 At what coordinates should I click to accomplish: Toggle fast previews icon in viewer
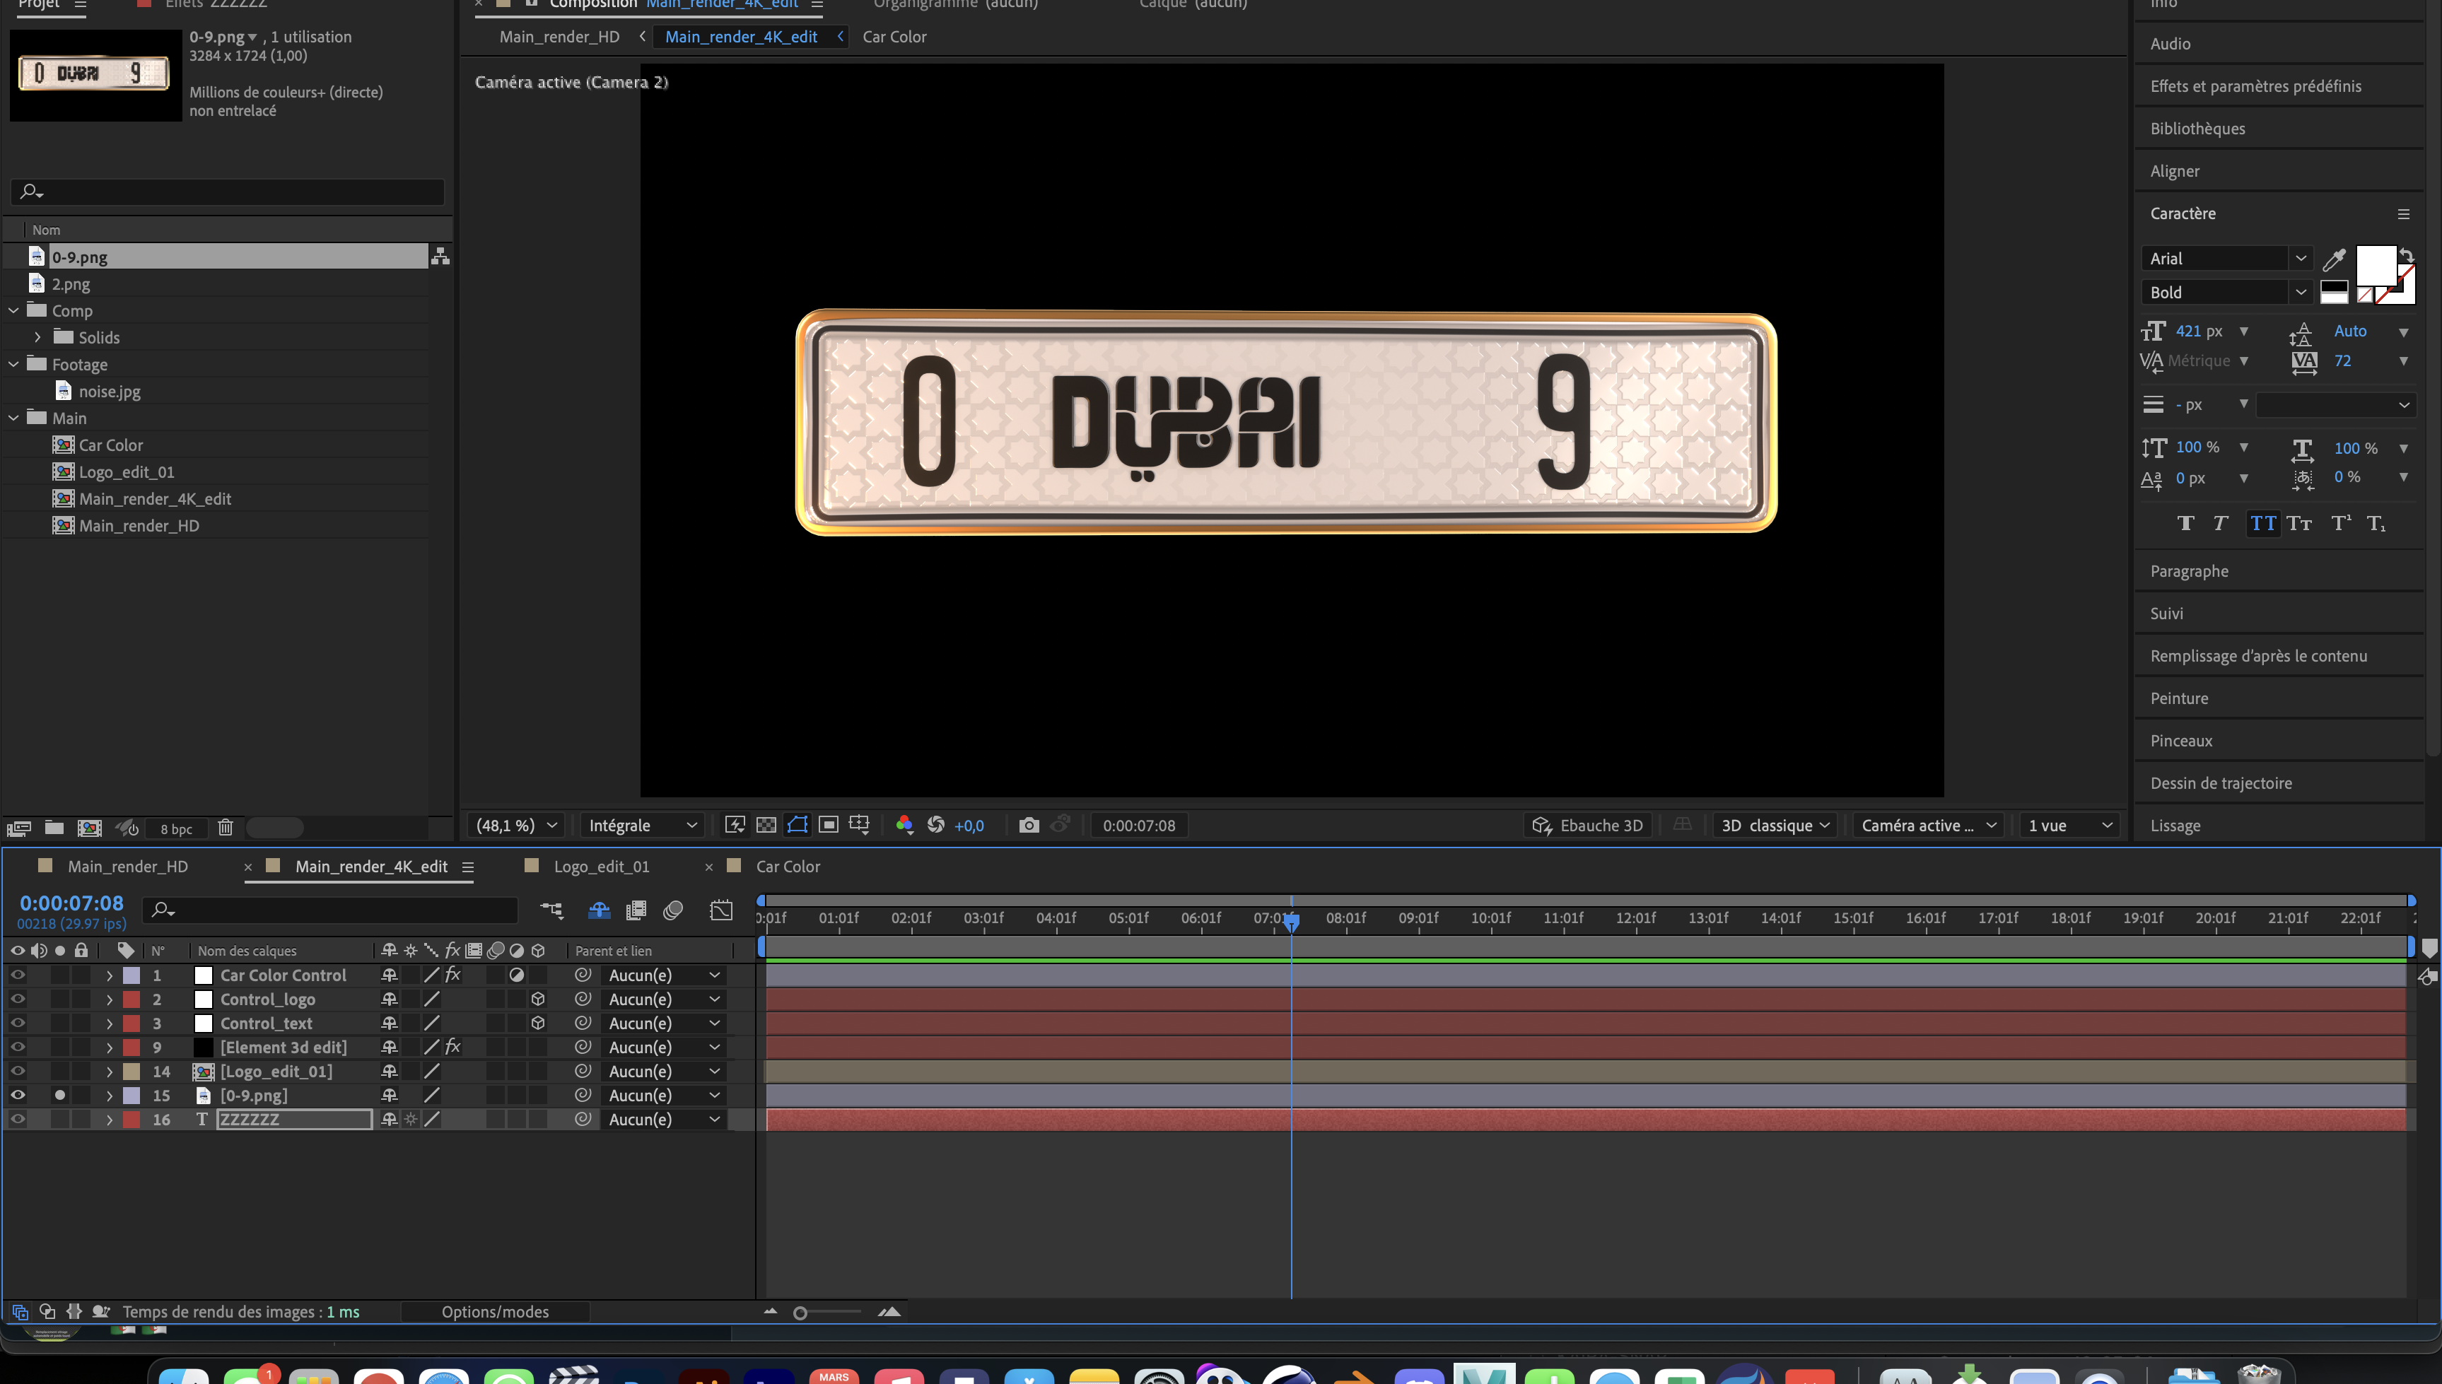coord(735,825)
